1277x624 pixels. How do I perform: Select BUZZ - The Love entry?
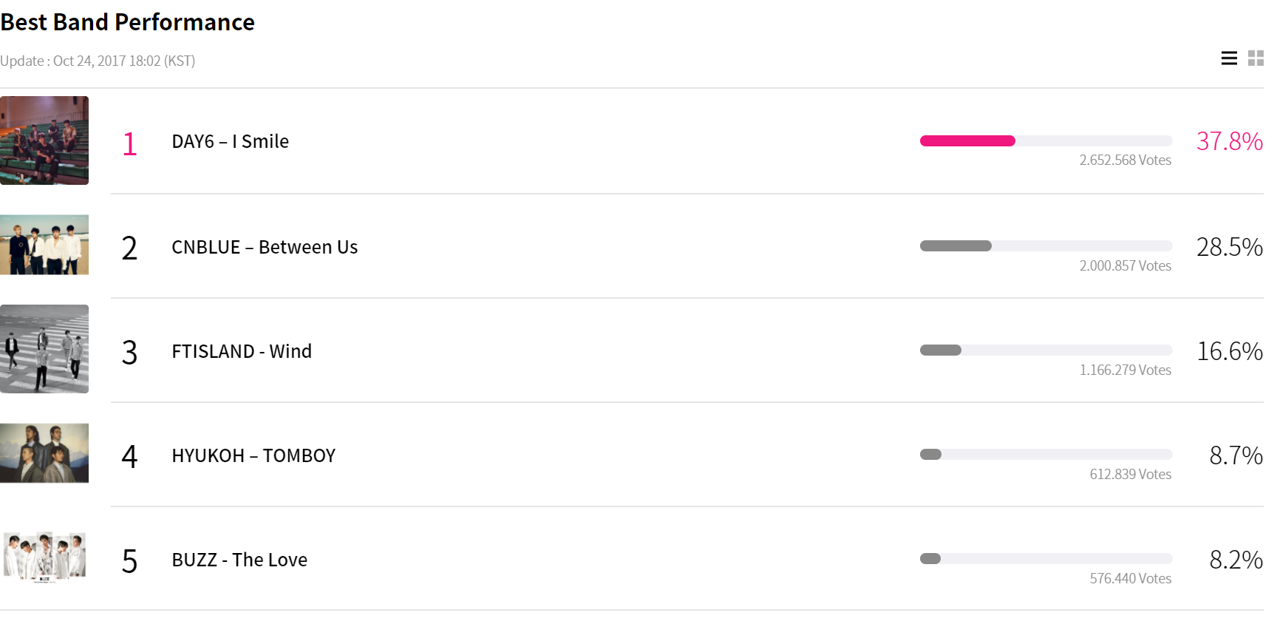click(x=239, y=560)
